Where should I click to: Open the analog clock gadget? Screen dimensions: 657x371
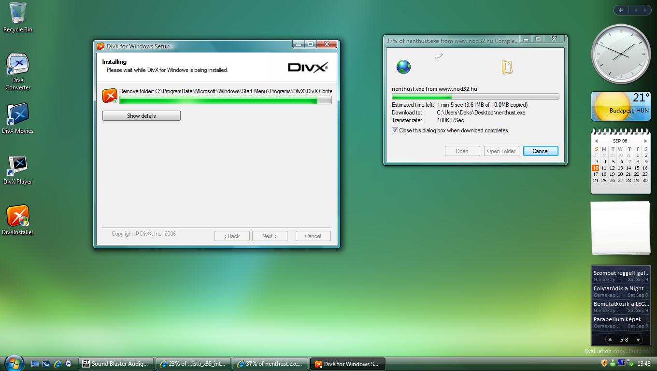tap(621, 54)
